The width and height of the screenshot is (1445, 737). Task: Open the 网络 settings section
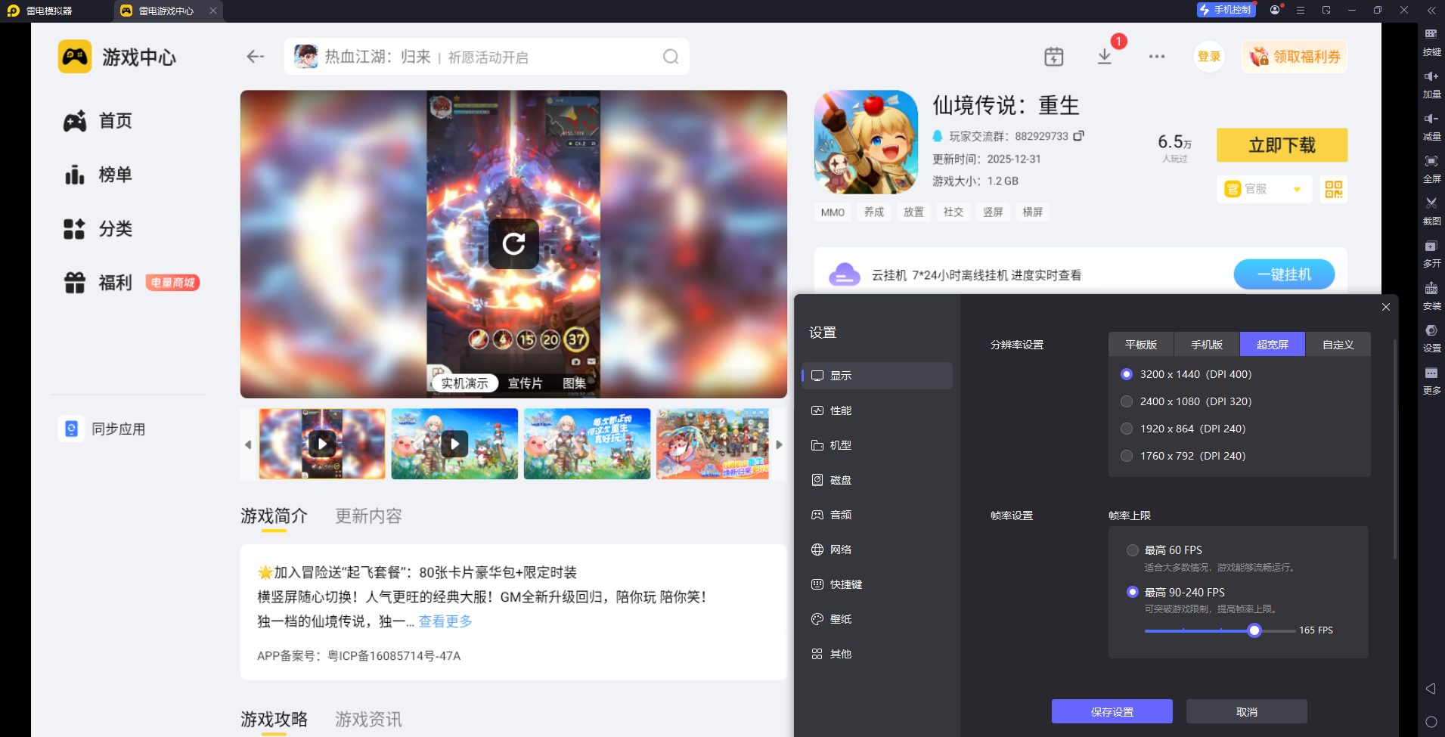pyautogui.click(x=877, y=550)
